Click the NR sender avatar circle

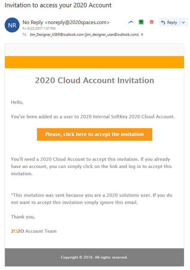click(12, 25)
